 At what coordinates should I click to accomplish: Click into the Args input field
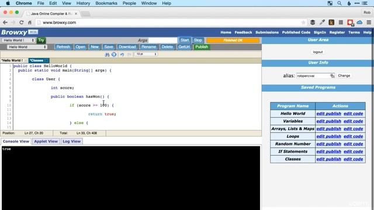[x=163, y=40]
